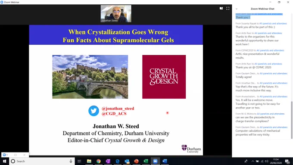Click 'Thank you sir @ CEFMC 2020' message
Image resolution: width=293 pixels, height=165 pixels.
coord(253,68)
